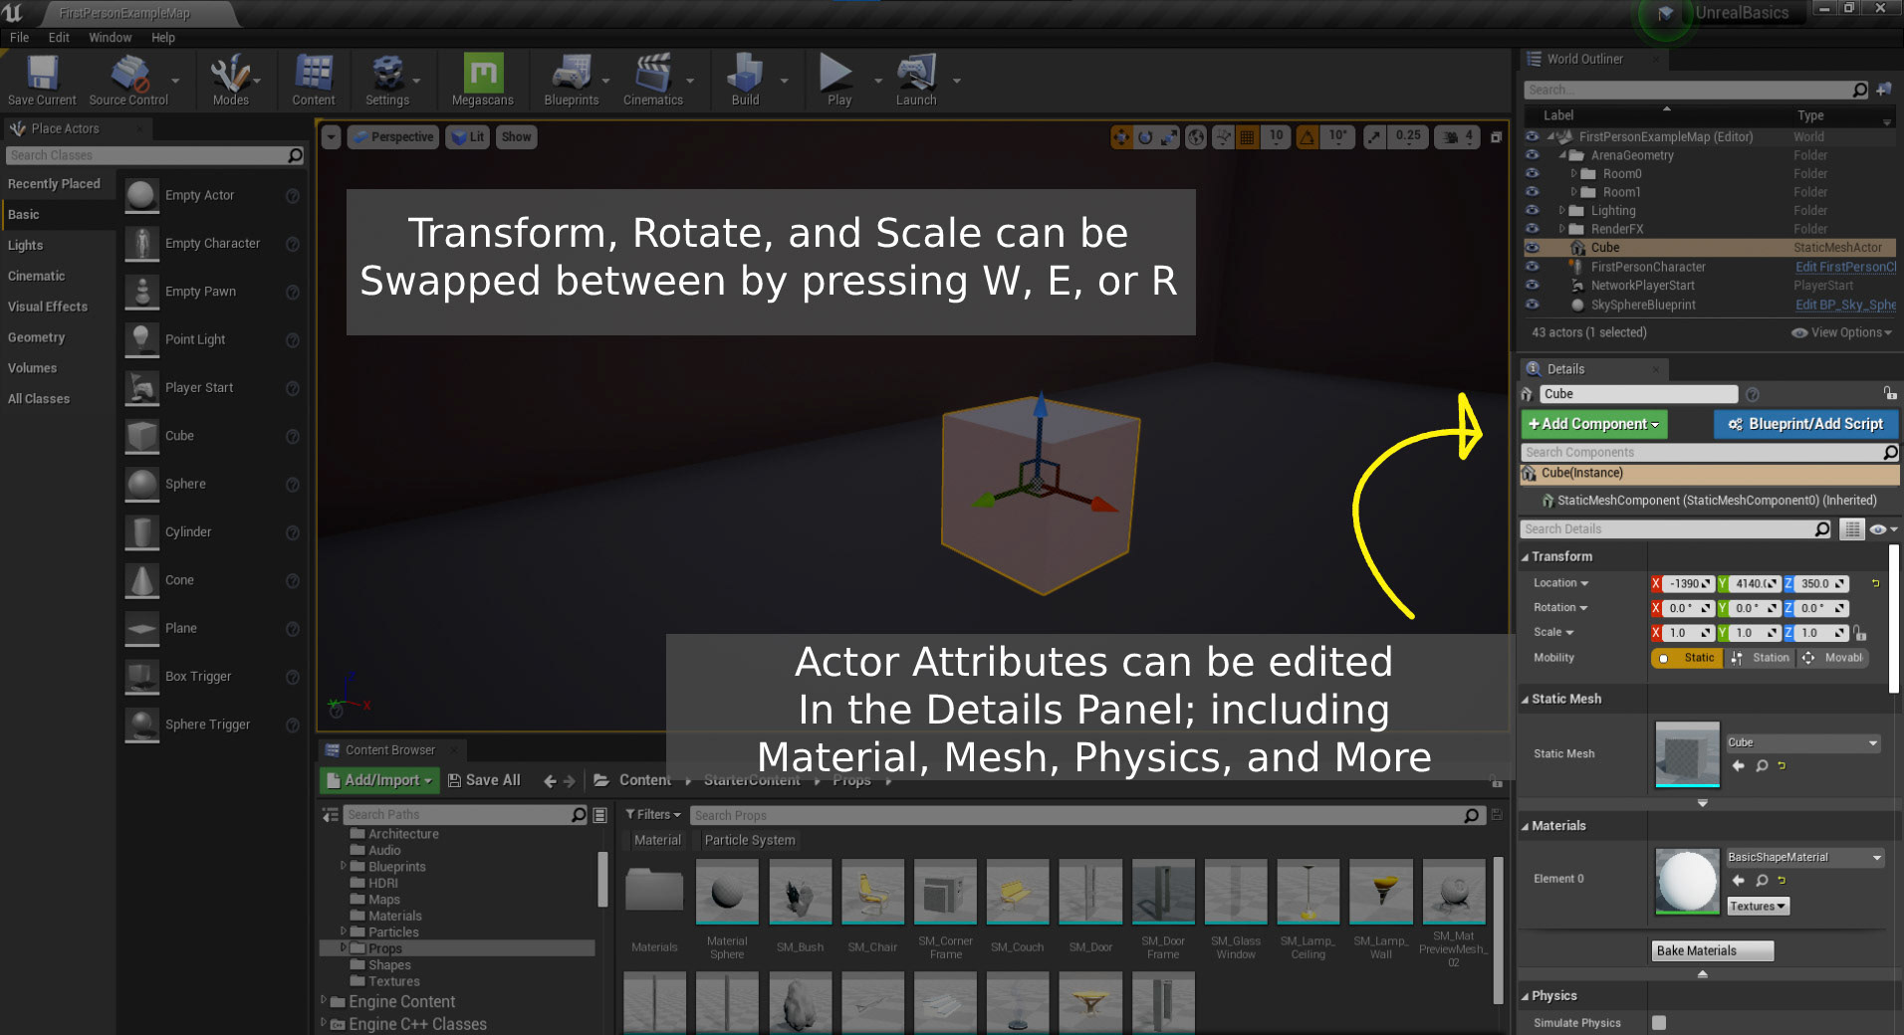1904x1035 pixels.
Task: Toggle visibility of ArenaGeometry folder
Action: click(1533, 155)
